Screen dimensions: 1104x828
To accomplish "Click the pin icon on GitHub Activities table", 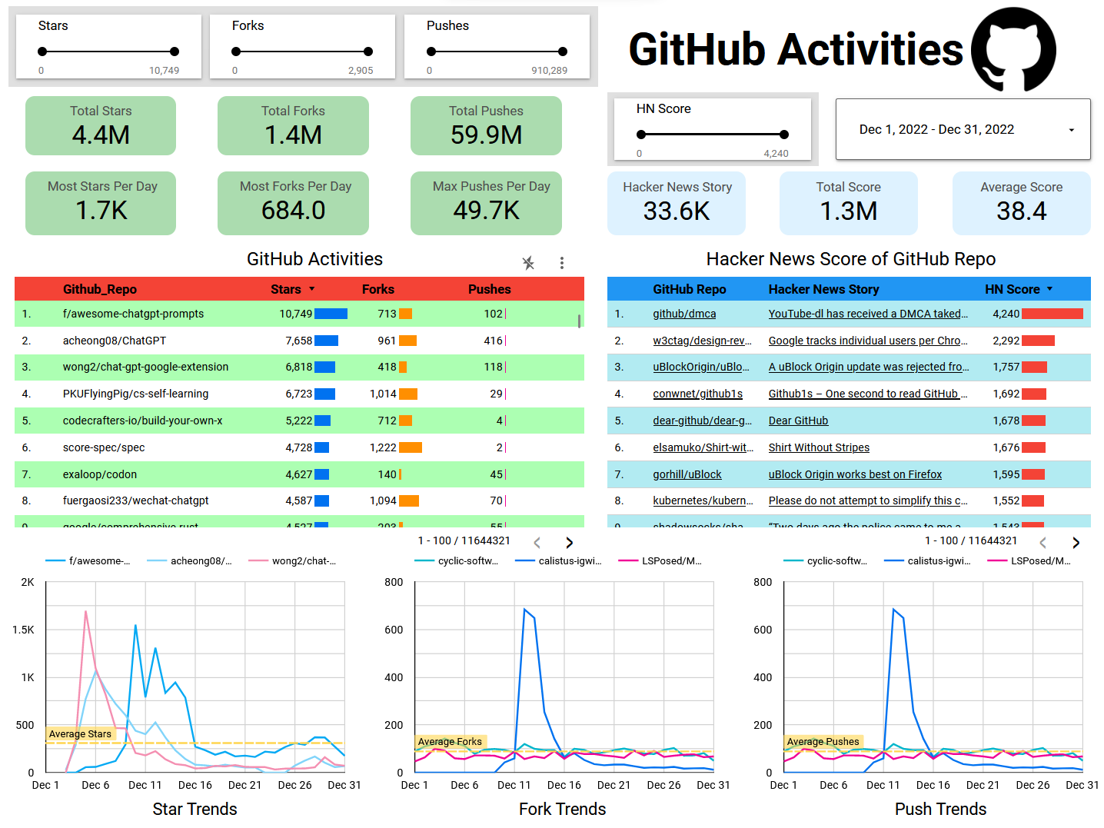I will click(x=528, y=263).
